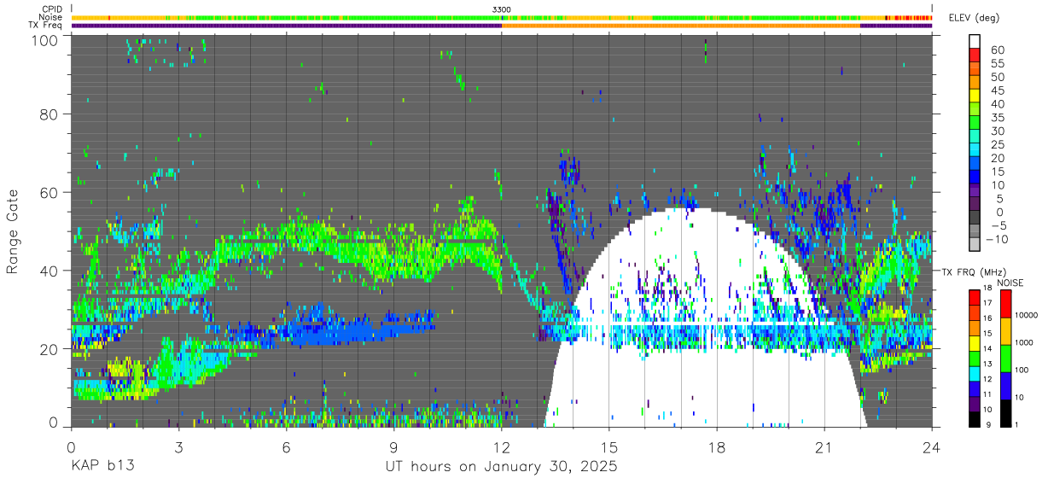Screen dimensions: 1048x484
Task: Click the red top swatch of NOISE colorbar
Action: point(1004,304)
